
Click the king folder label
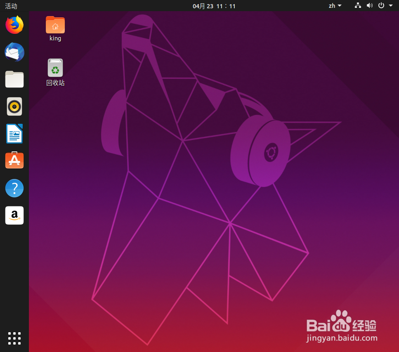(x=55, y=38)
